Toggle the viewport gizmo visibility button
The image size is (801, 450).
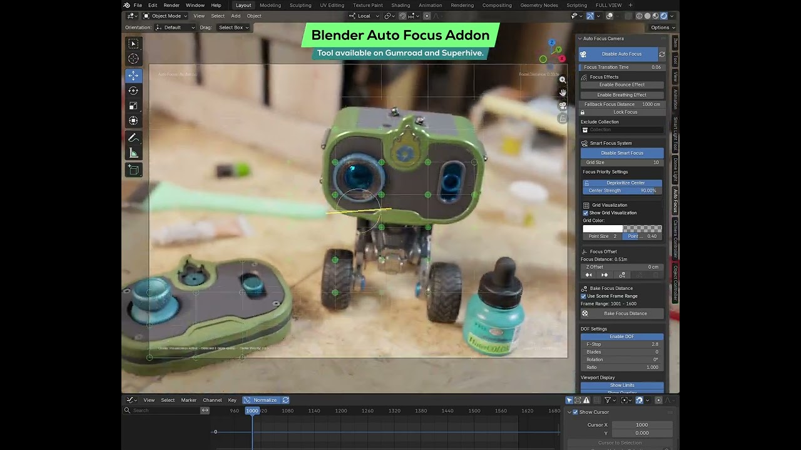[590, 16]
